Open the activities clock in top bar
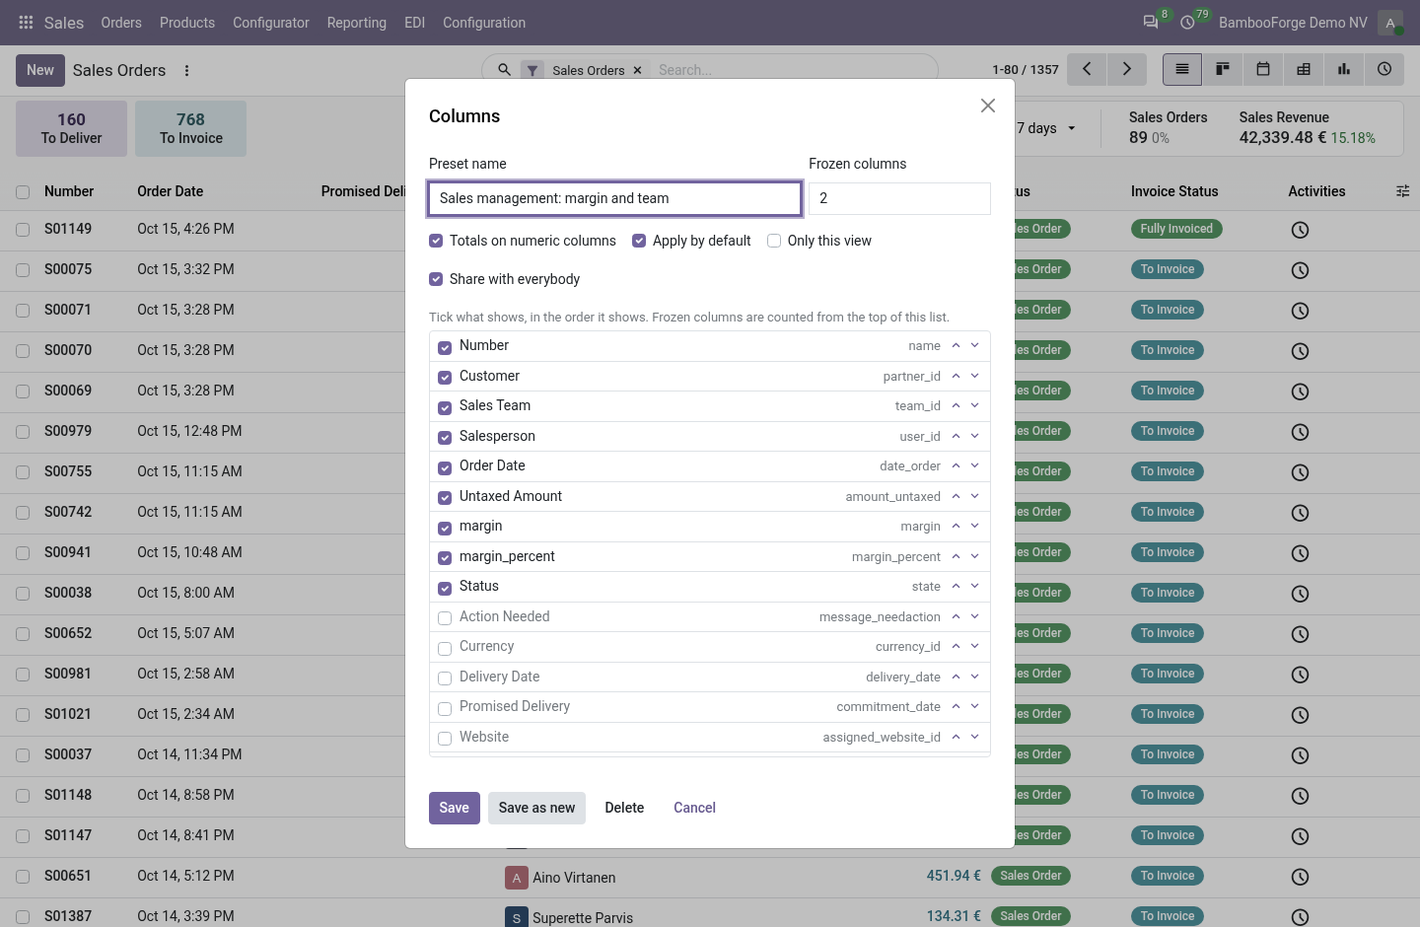The width and height of the screenshot is (1420, 927). click(x=1188, y=23)
